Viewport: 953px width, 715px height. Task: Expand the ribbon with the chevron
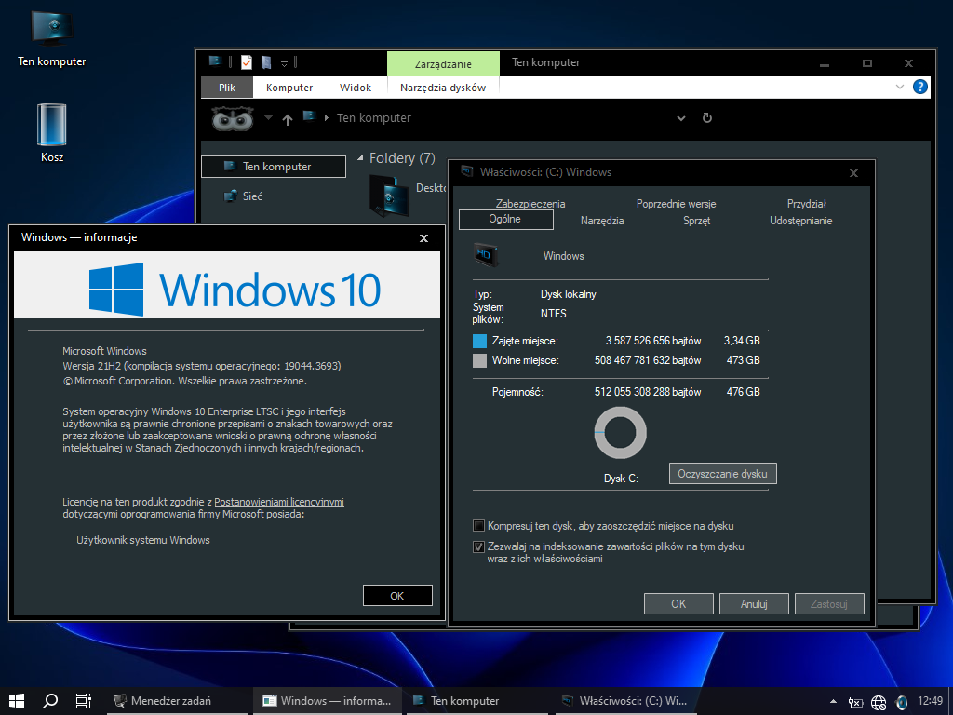(x=900, y=87)
